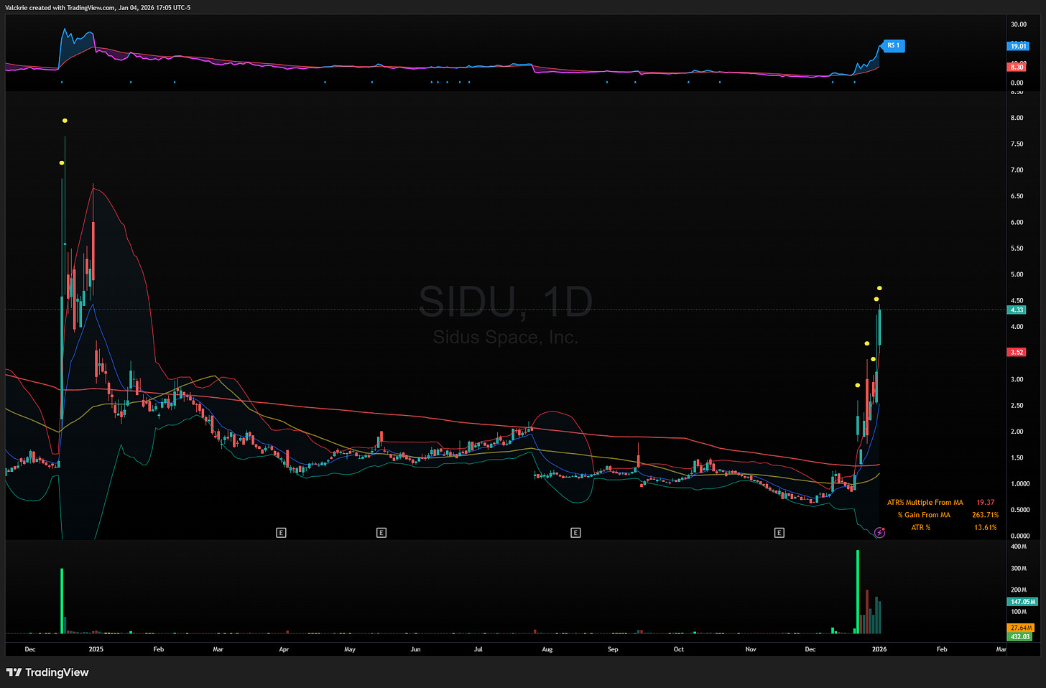Image resolution: width=1046 pixels, height=688 pixels.
Task: Click the Apr label on time axis
Action: [x=284, y=649]
